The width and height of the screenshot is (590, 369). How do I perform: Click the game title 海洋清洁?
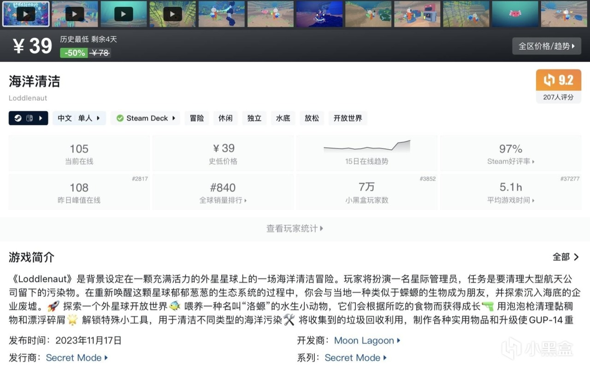pyautogui.click(x=35, y=82)
